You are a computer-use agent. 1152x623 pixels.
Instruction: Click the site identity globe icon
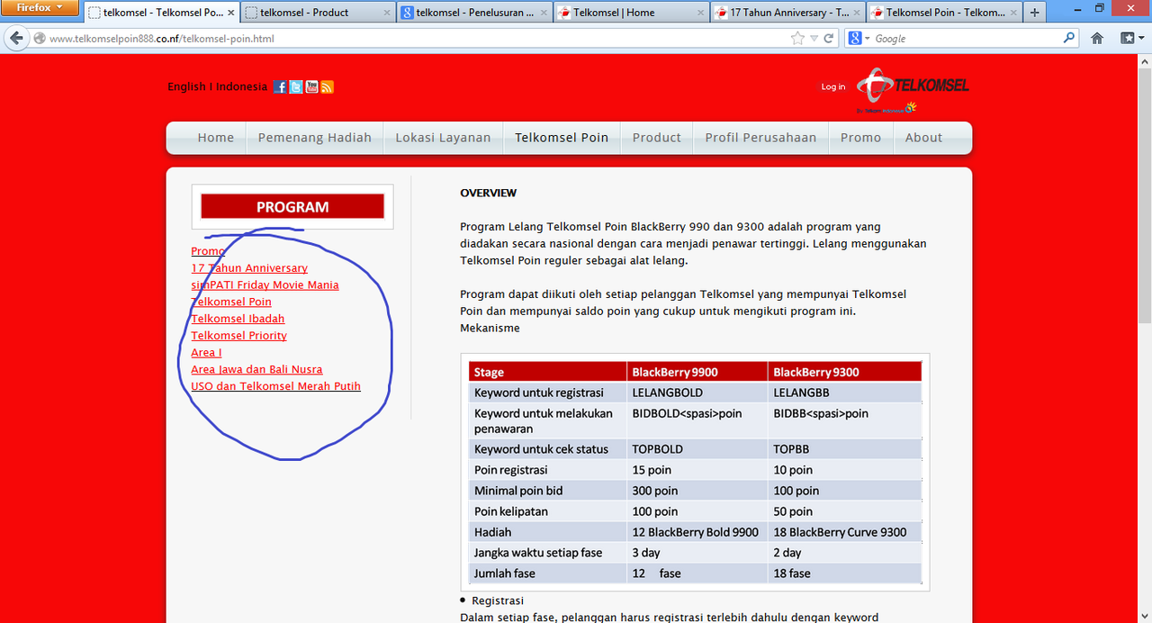point(39,39)
